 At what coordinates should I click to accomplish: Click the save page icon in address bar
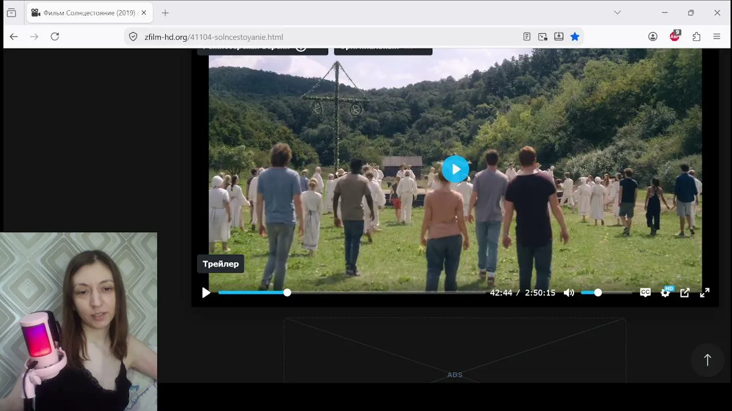559,37
